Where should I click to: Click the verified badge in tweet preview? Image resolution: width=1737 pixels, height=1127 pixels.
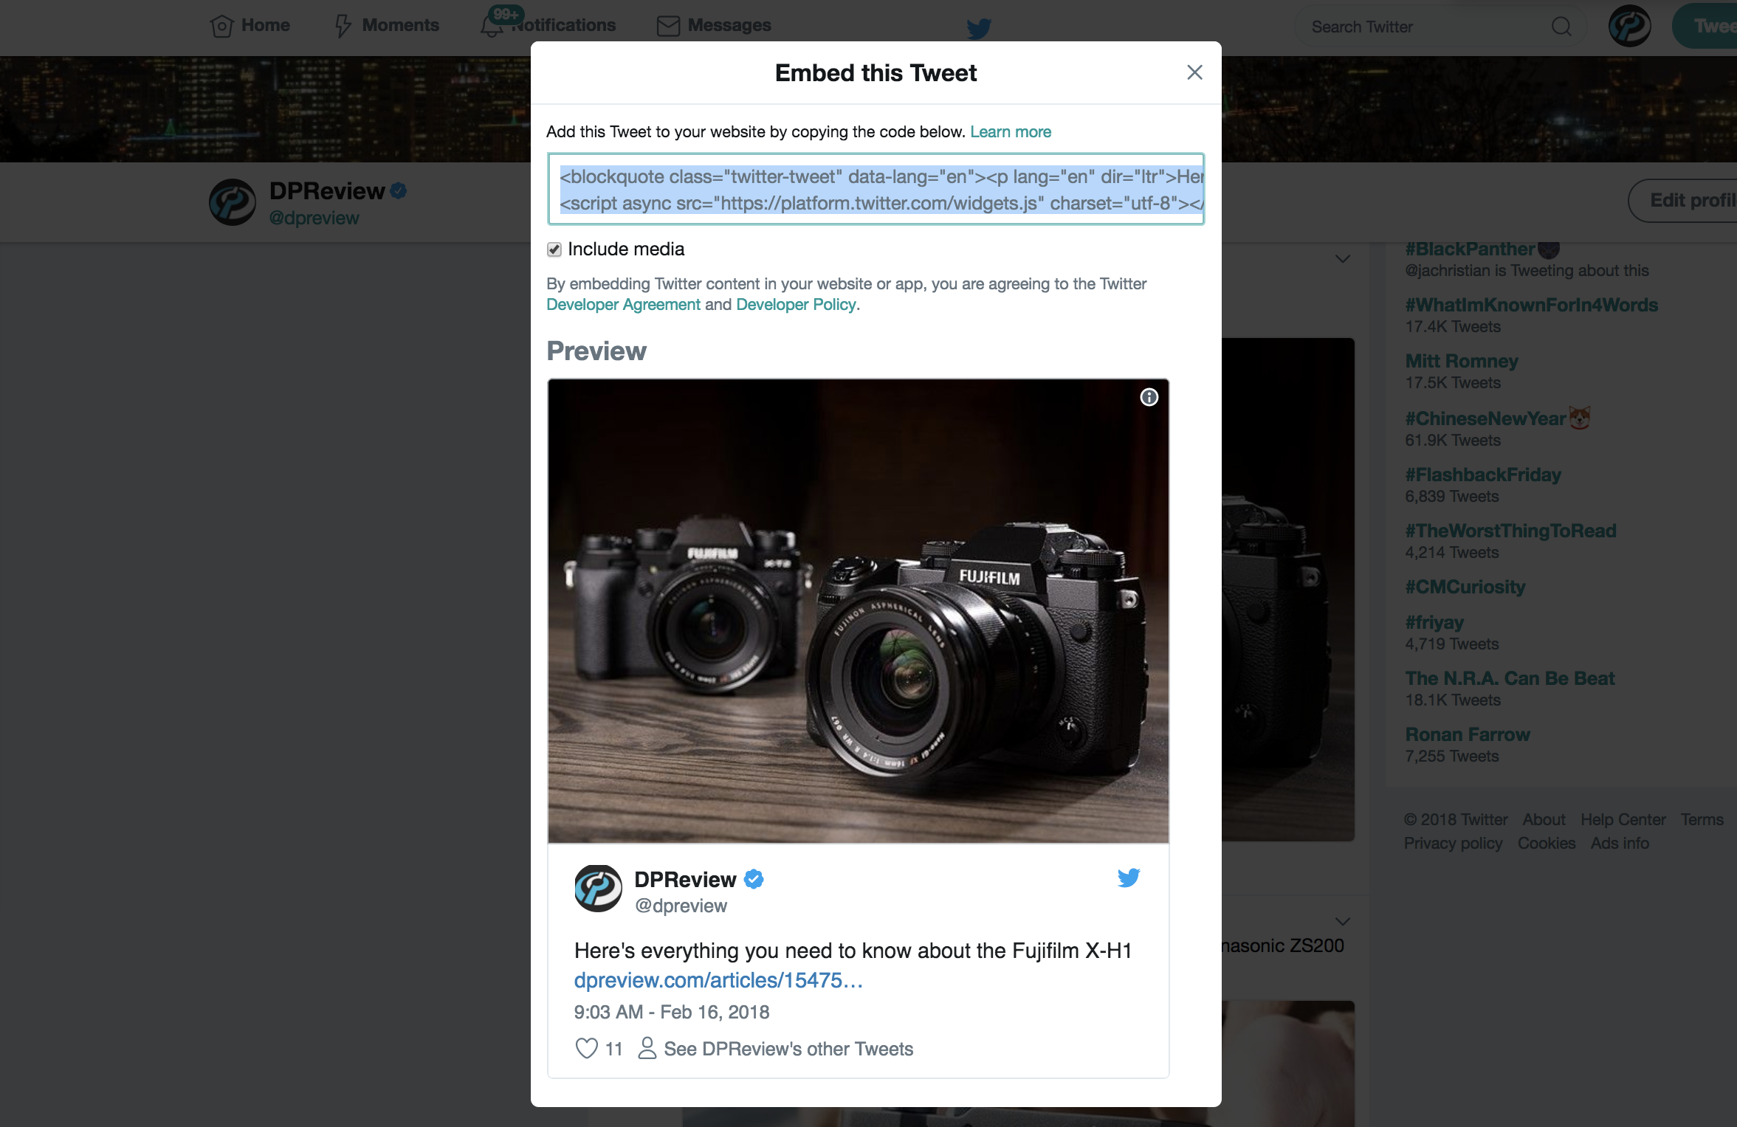754,879
